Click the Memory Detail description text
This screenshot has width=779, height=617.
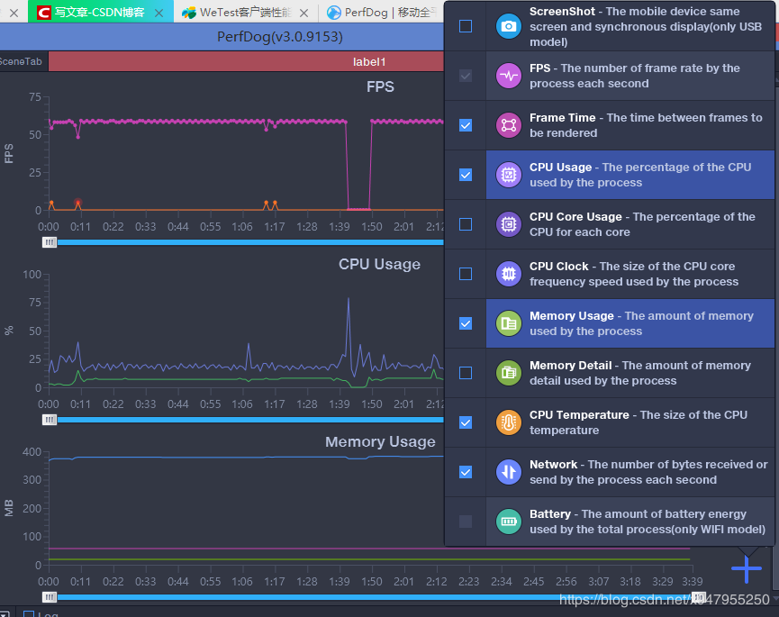(x=640, y=373)
